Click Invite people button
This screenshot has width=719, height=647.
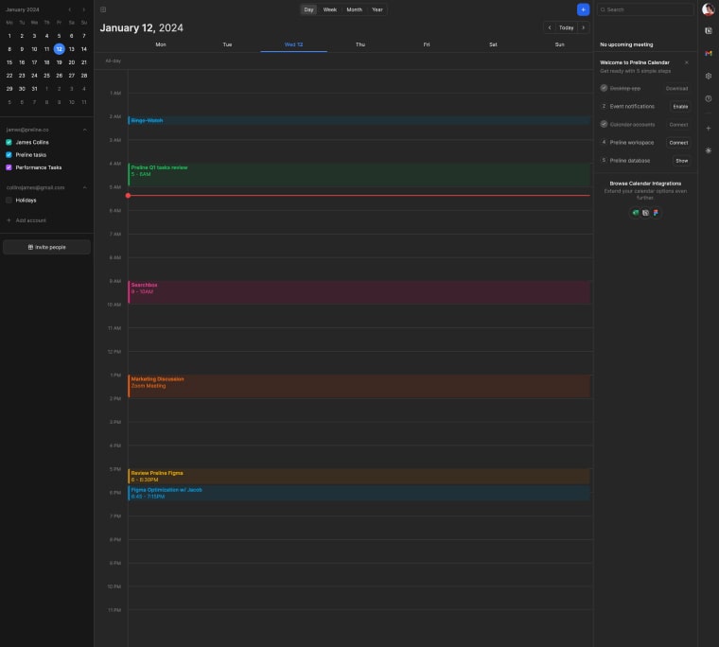click(x=46, y=247)
